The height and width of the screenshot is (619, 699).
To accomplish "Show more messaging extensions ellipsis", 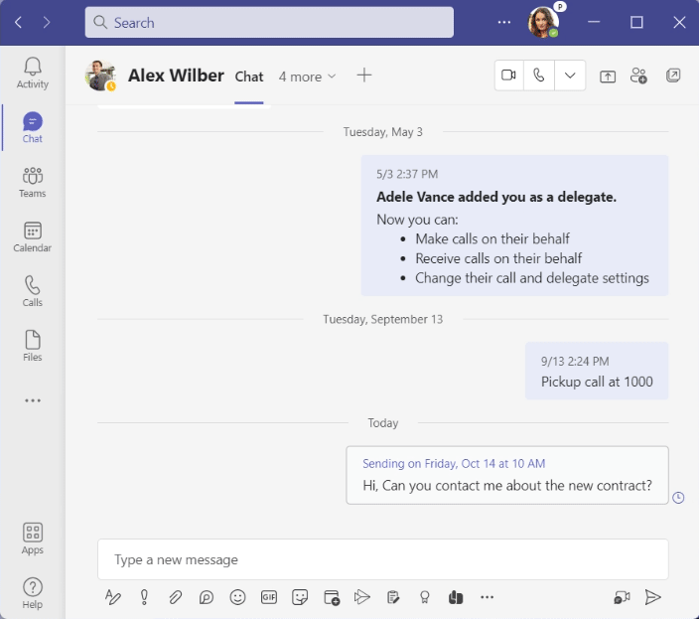I will 487,597.
